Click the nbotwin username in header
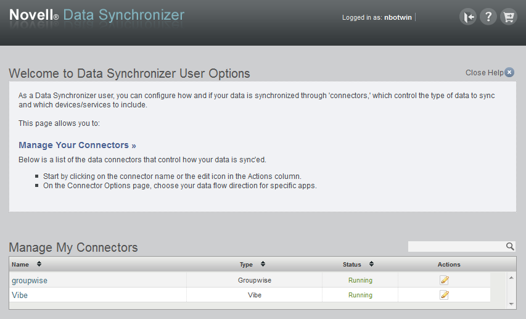Viewport: 526px width, 319px height. [x=399, y=17]
